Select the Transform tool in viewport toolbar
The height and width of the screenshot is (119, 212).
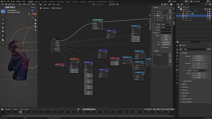(x=3, y=31)
